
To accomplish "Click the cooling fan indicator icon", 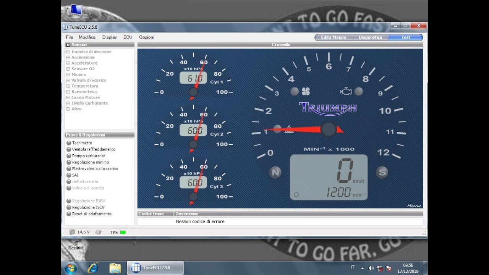I will 306,91.
